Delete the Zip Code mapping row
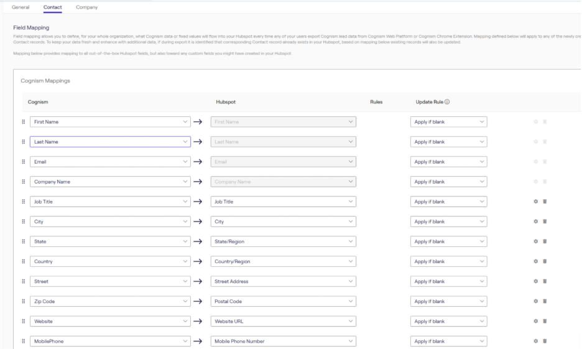The width and height of the screenshot is (582, 349). click(545, 301)
